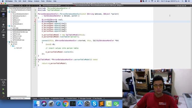Open Activity Monitor in the dock
The image size is (192, 108).
(x=73, y=104)
